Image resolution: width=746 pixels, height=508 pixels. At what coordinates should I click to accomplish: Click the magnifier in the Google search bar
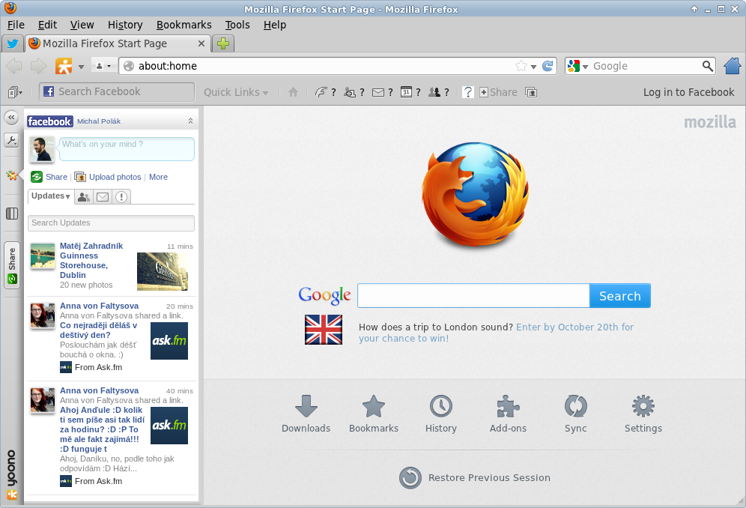708,66
